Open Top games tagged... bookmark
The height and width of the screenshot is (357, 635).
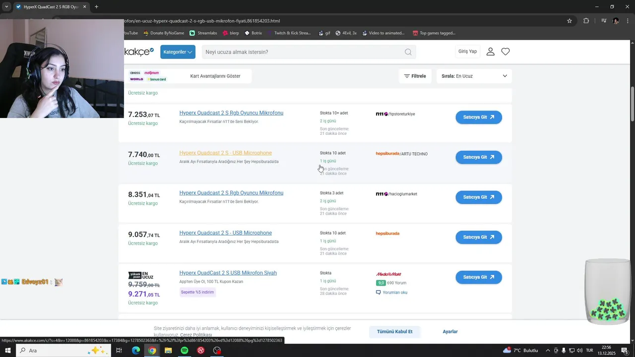tap(434, 33)
